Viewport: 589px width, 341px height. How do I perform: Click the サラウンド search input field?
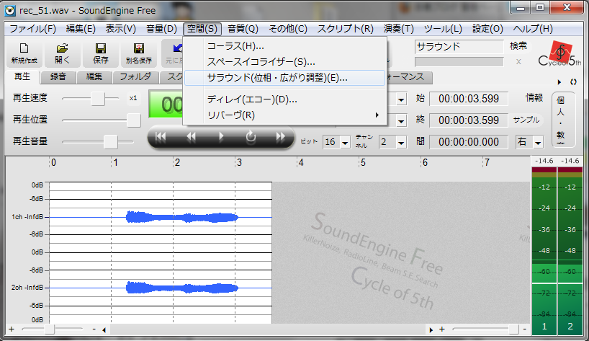pyautogui.click(x=459, y=46)
